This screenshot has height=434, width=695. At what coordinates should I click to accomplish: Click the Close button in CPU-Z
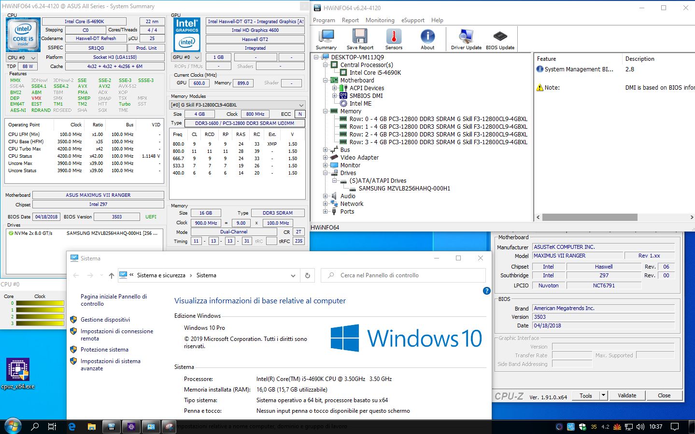664,395
